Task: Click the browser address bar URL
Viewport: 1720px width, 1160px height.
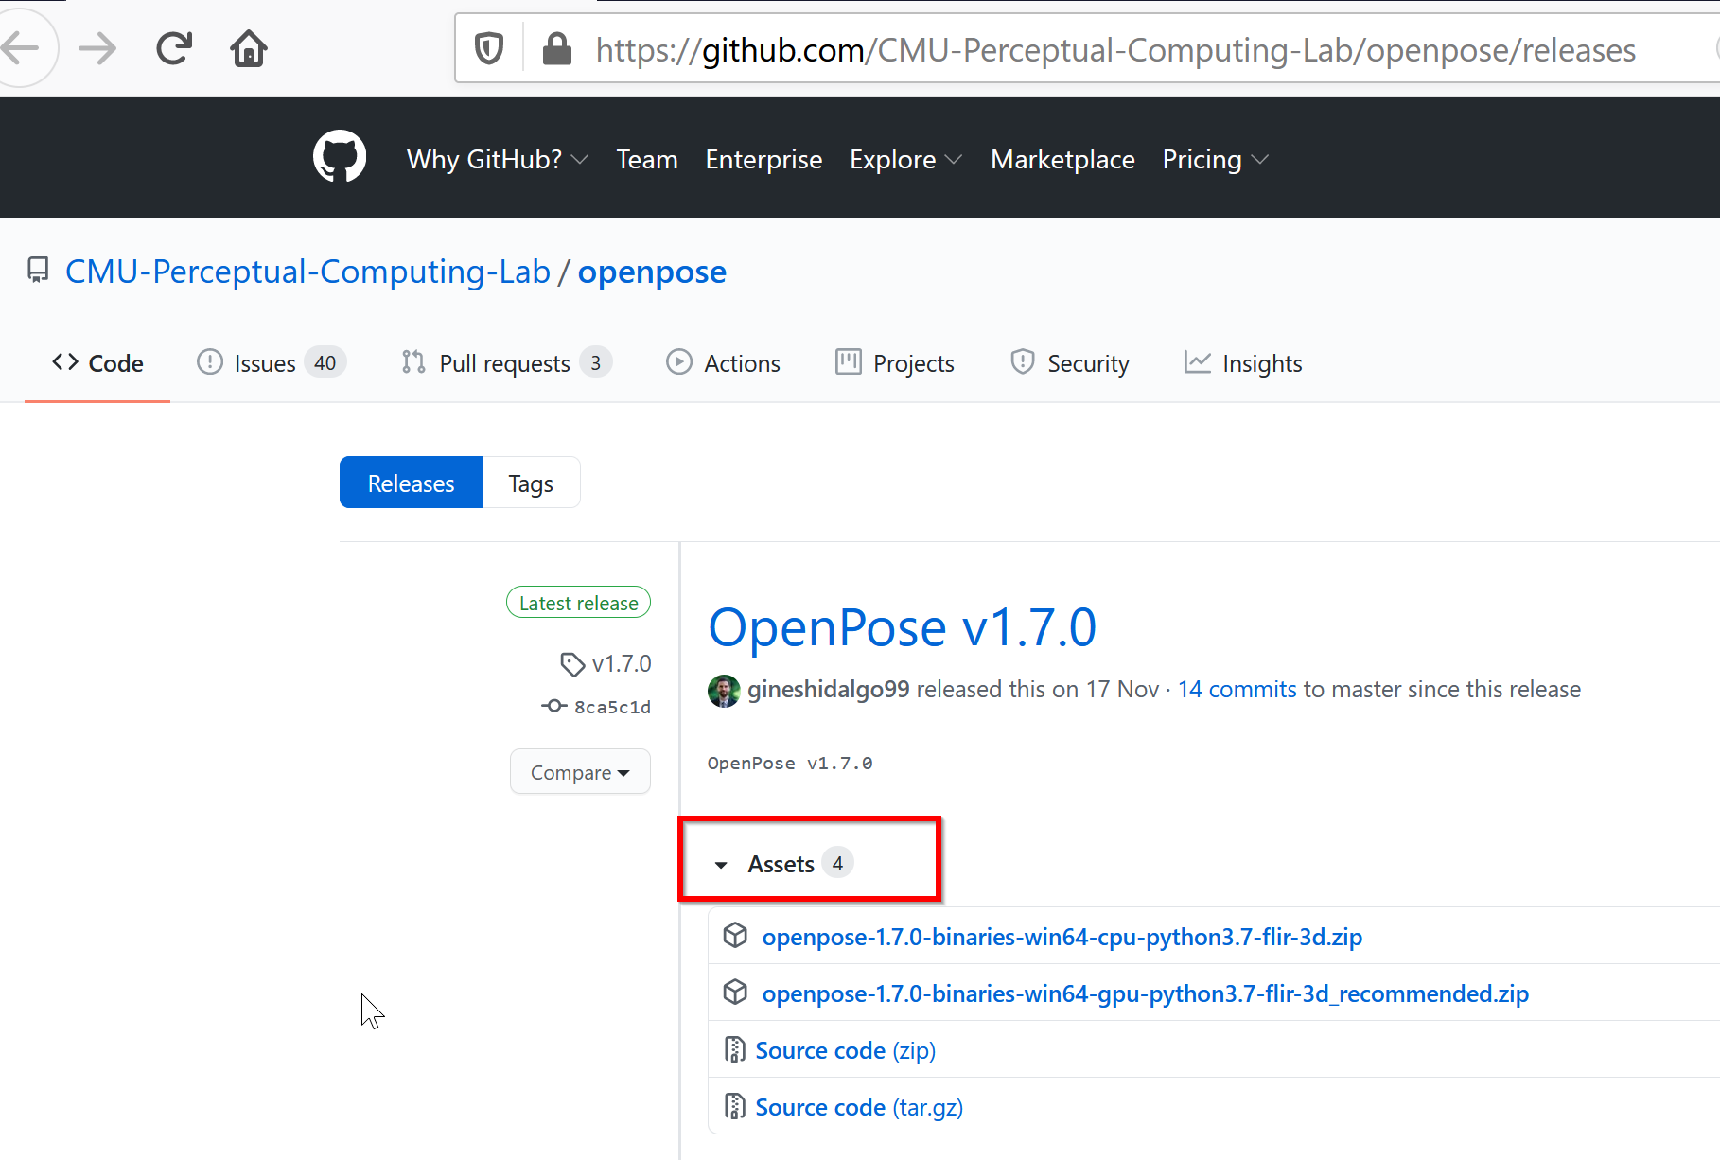Action: coord(1115,49)
